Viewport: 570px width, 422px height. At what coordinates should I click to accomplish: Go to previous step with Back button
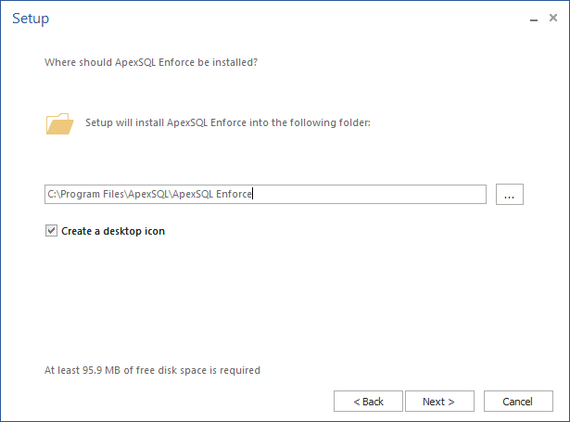[368, 402]
